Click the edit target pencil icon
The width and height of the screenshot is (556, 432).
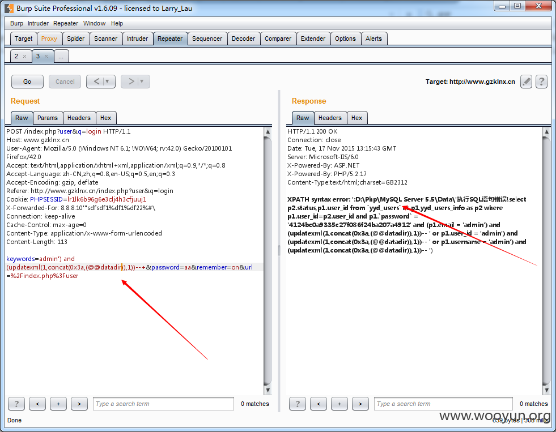(x=526, y=82)
